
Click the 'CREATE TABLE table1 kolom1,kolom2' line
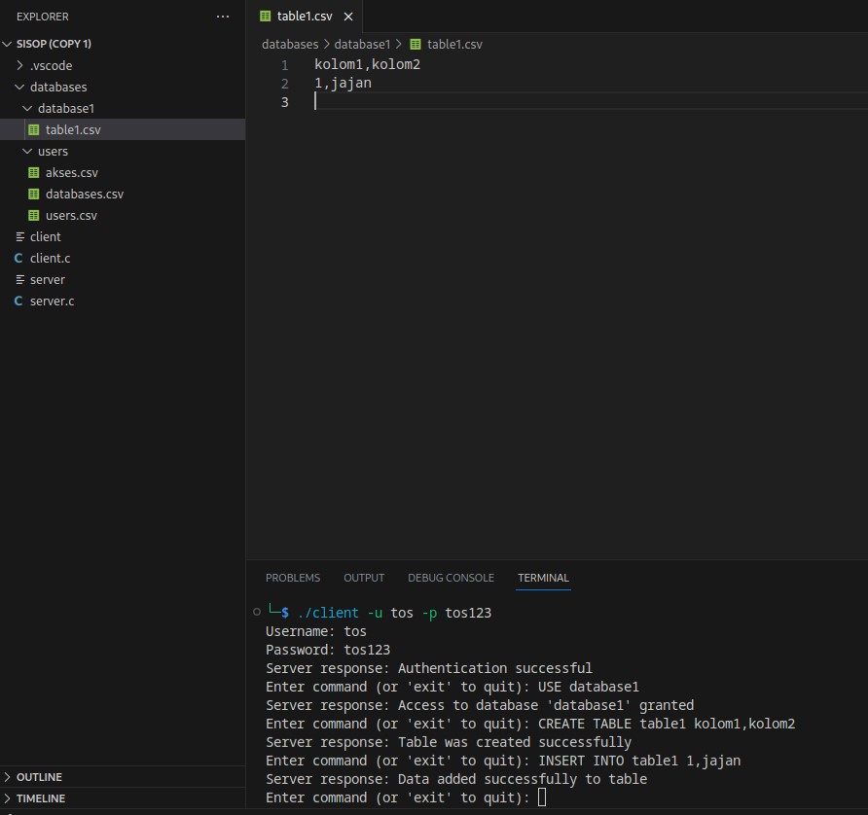(667, 724)
